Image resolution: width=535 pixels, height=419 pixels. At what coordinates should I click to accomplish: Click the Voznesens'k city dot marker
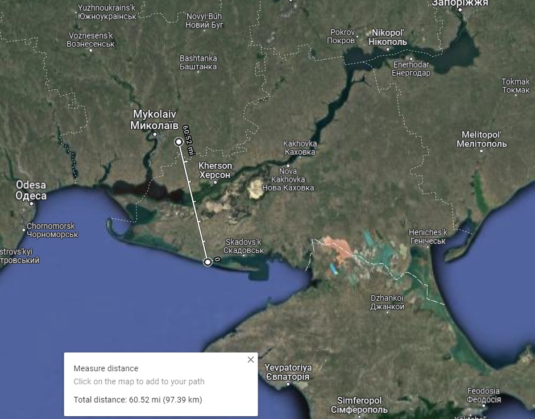pos(90,51)
